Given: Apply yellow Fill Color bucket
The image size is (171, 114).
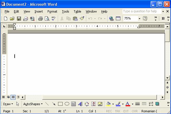Looking at the screenshot, I should (x=108, y=104).
